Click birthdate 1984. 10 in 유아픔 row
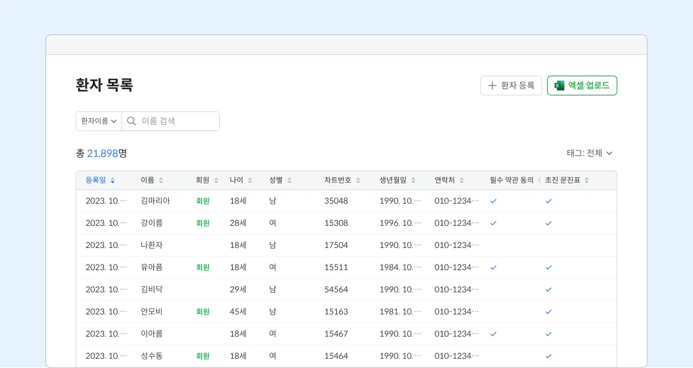The image size is (693, 368). 400,267
